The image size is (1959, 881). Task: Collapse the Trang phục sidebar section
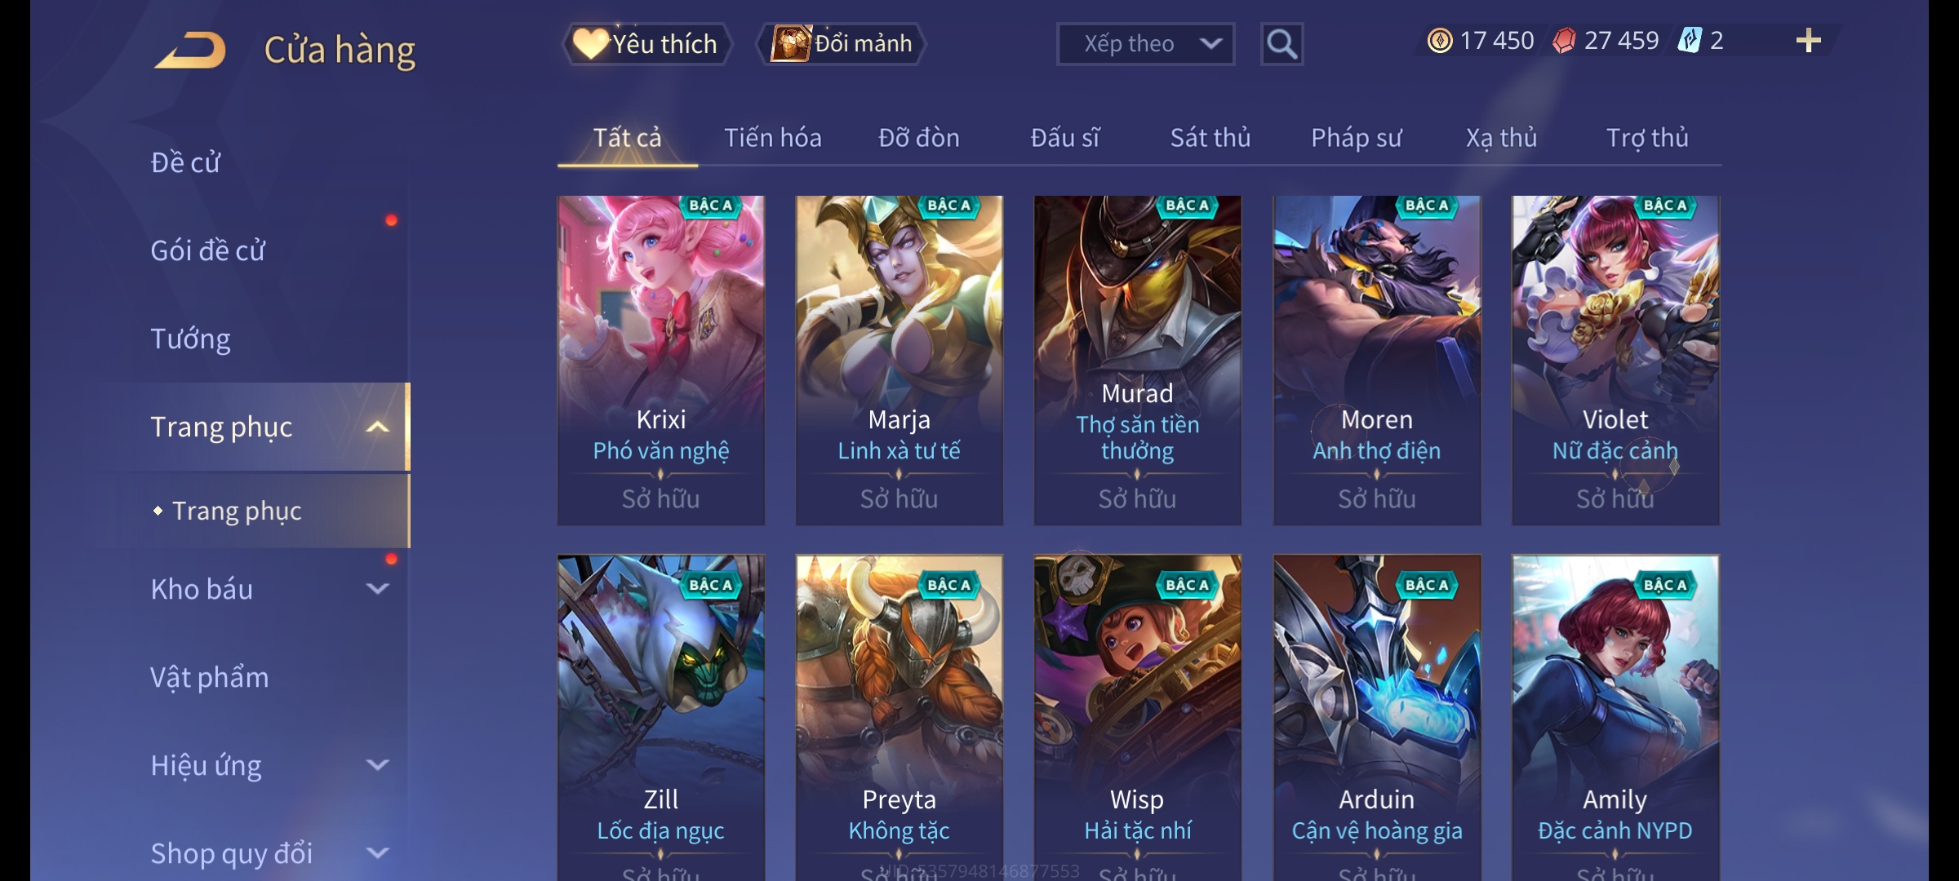377,427
